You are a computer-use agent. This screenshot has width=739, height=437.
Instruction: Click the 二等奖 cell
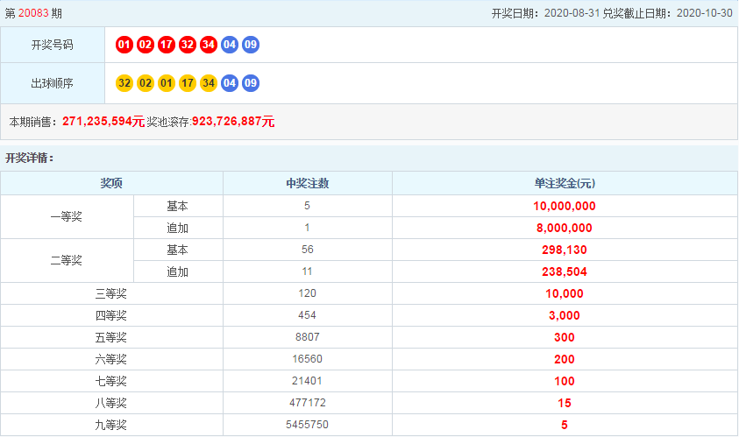[x=67, y=260]
